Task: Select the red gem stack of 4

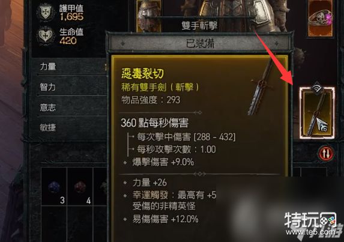Action: click(80, 187)
